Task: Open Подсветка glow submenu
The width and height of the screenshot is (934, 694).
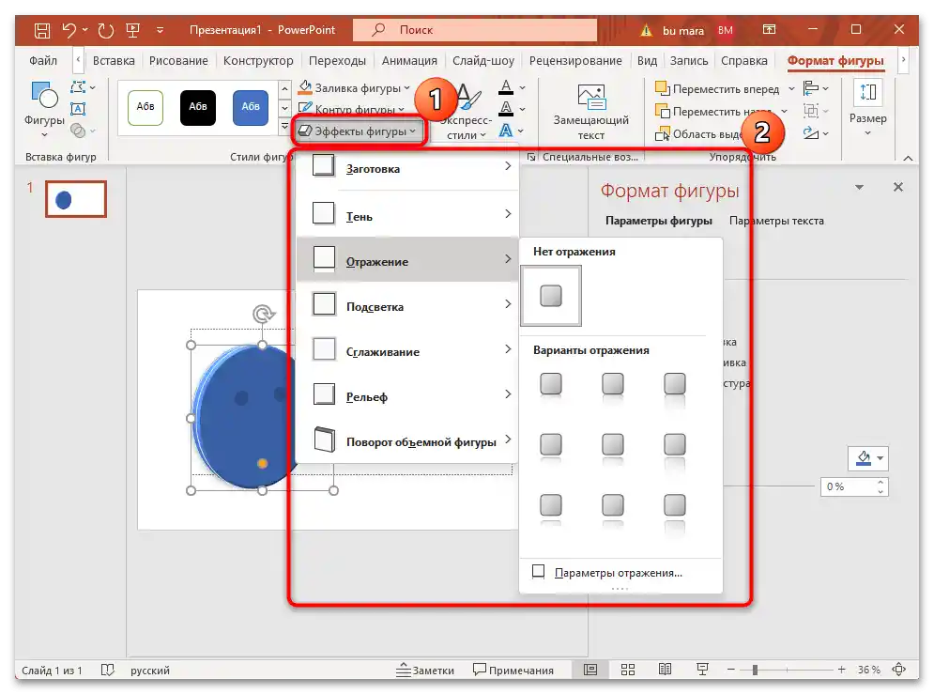Action: pos(406,304)
